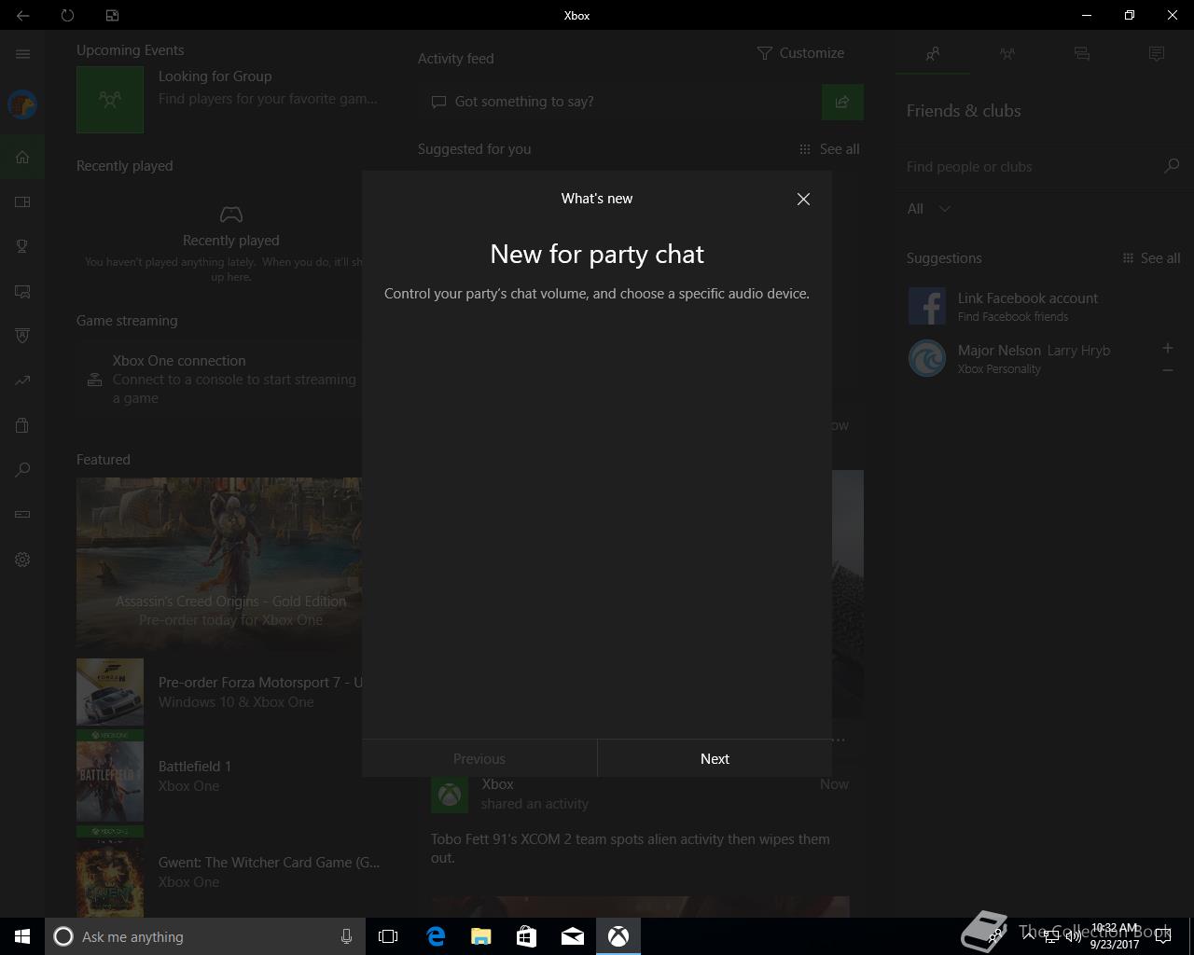The height and width of the screenshot is (955, 1194).
Task: Open File Explorer from taskbar
Action: tap(481, 936)
